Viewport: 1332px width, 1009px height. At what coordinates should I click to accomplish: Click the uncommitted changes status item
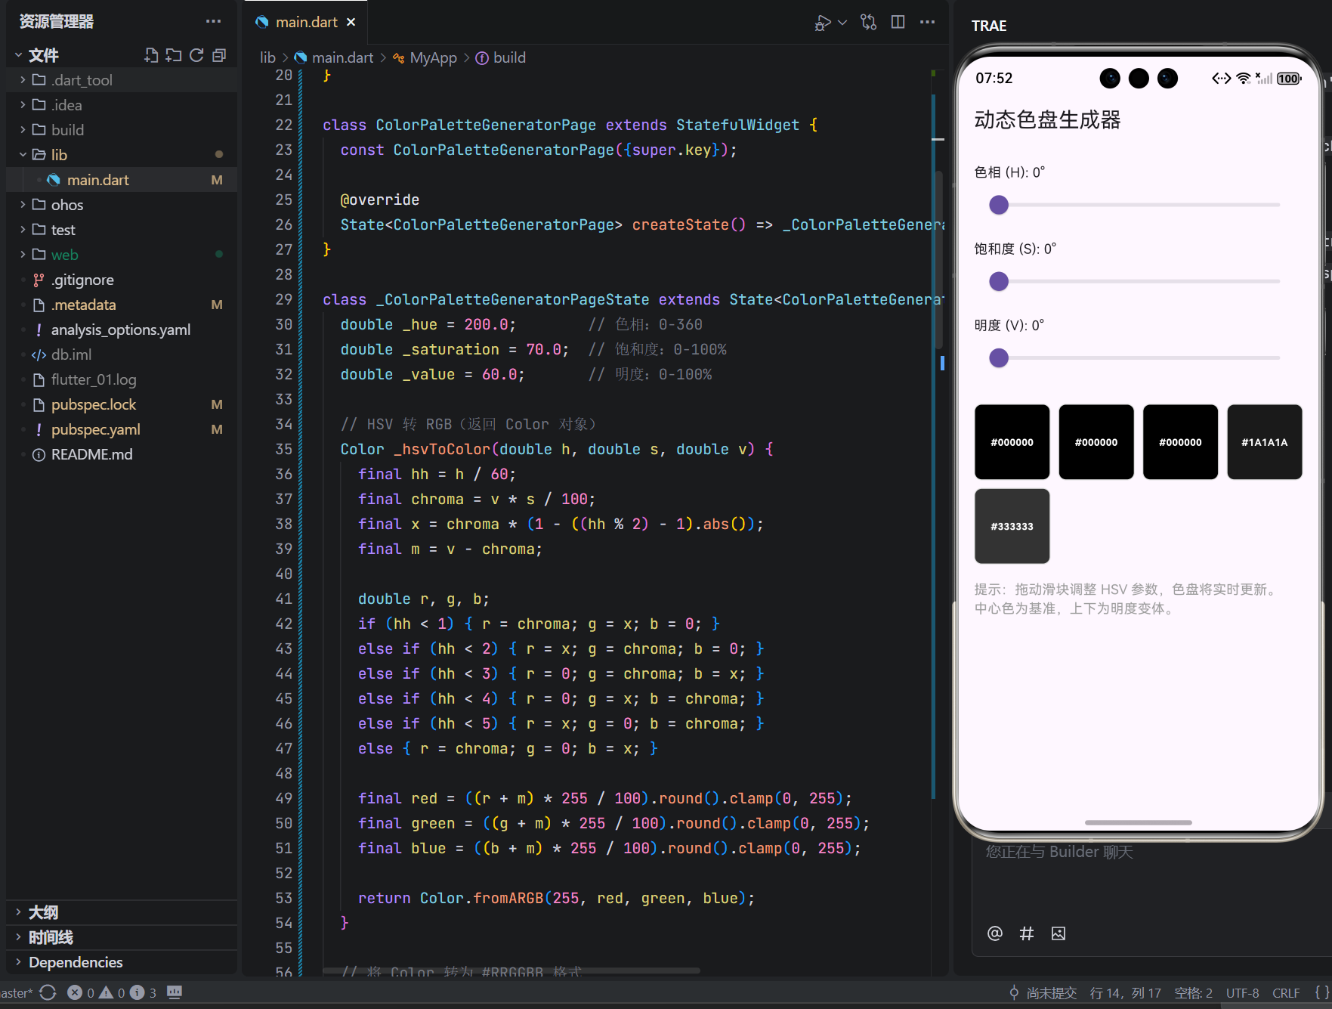[1043, 992]
